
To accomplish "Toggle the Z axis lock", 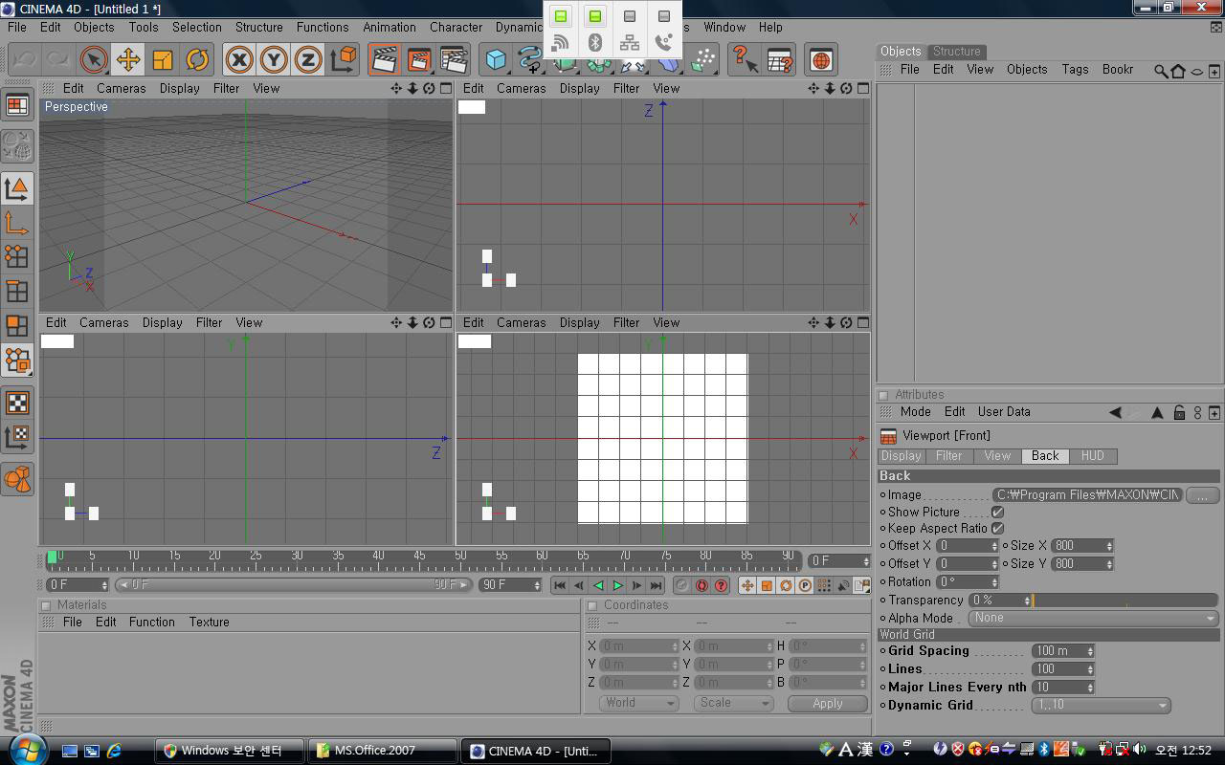I will click(x=308, y=59).
